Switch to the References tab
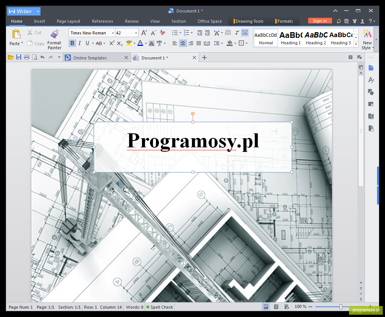The height and width of the screenshot is (317, 385). click(102, 21)
